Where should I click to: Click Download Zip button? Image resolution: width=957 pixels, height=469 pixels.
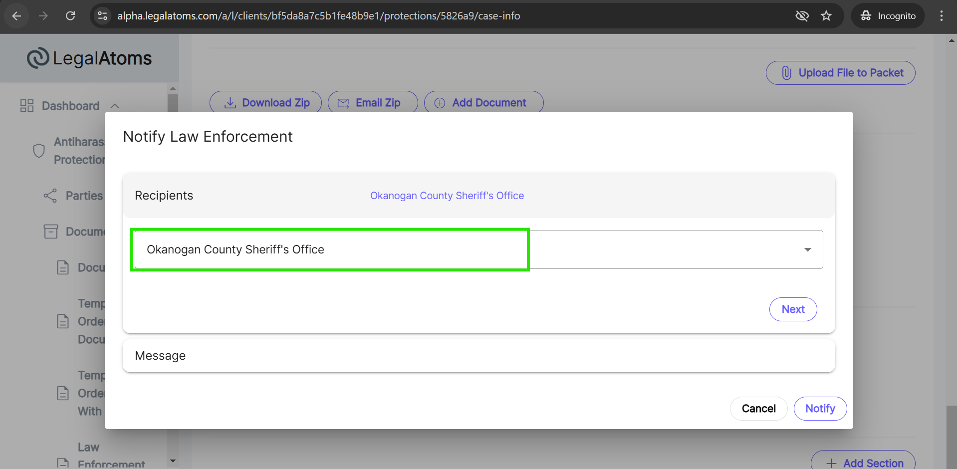pos(265,102)
